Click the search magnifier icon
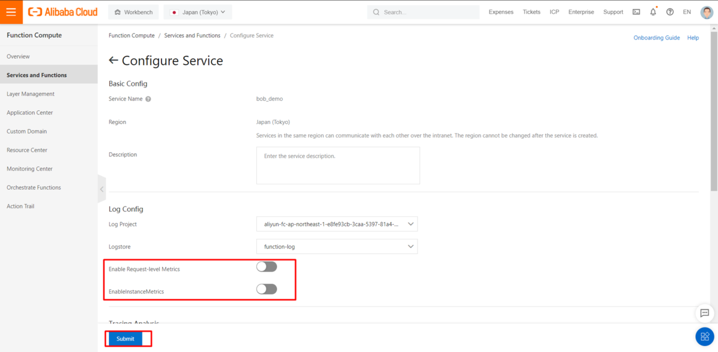This screenshot has width=718, height=352. pos(376,12)
